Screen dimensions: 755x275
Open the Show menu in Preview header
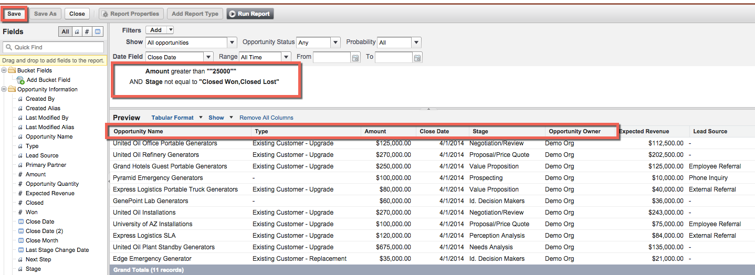pyautogui.click(x=221, y=118)
